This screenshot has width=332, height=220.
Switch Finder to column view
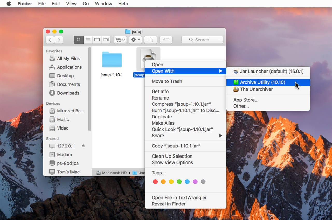tap(97, 40)
